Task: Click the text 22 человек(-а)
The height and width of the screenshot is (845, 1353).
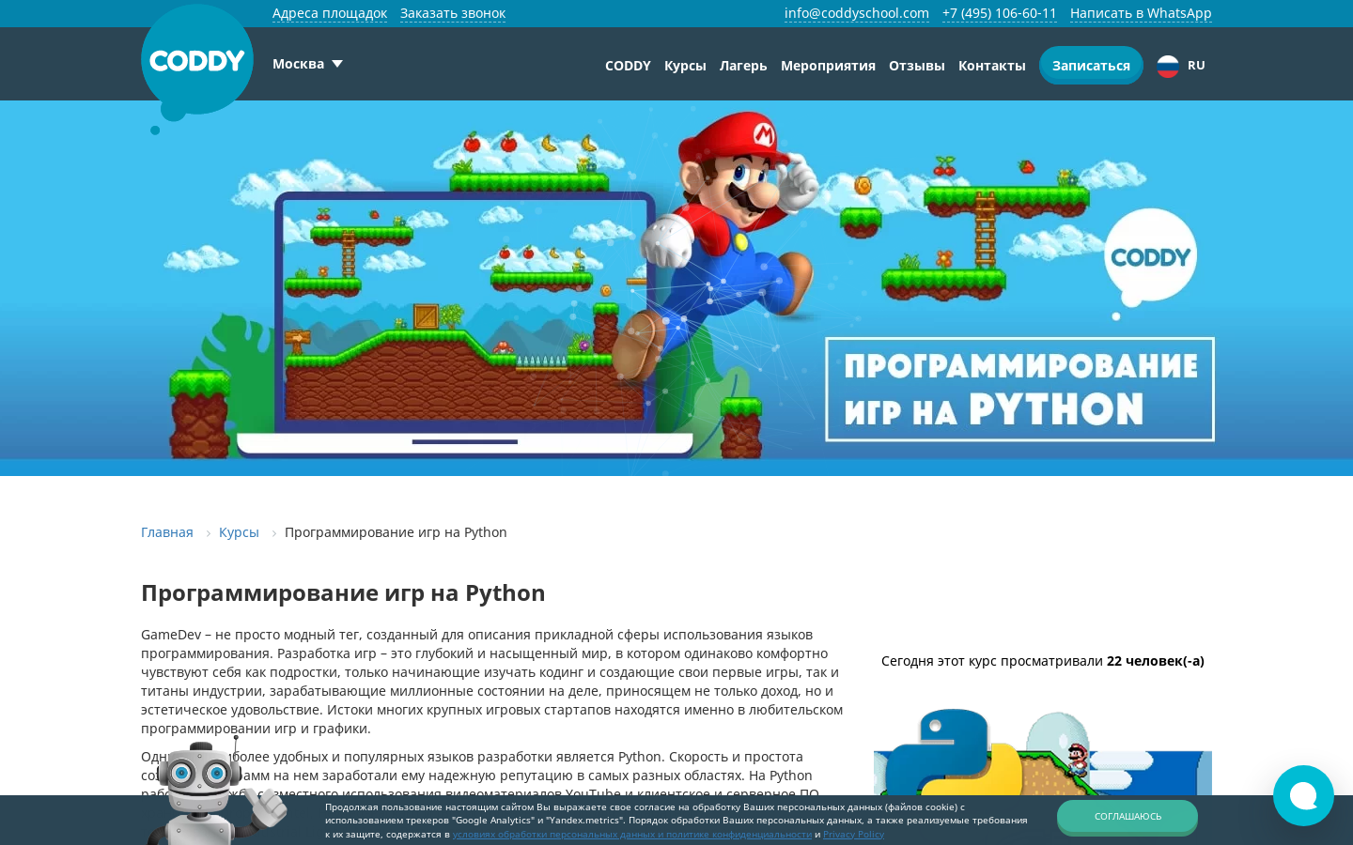Action: [1156, 661]
